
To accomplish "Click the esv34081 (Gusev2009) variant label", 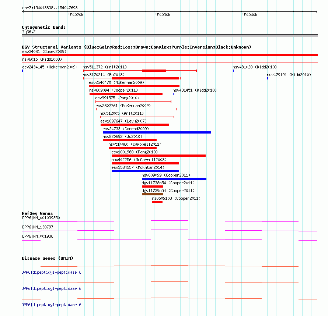I will 44,52.
